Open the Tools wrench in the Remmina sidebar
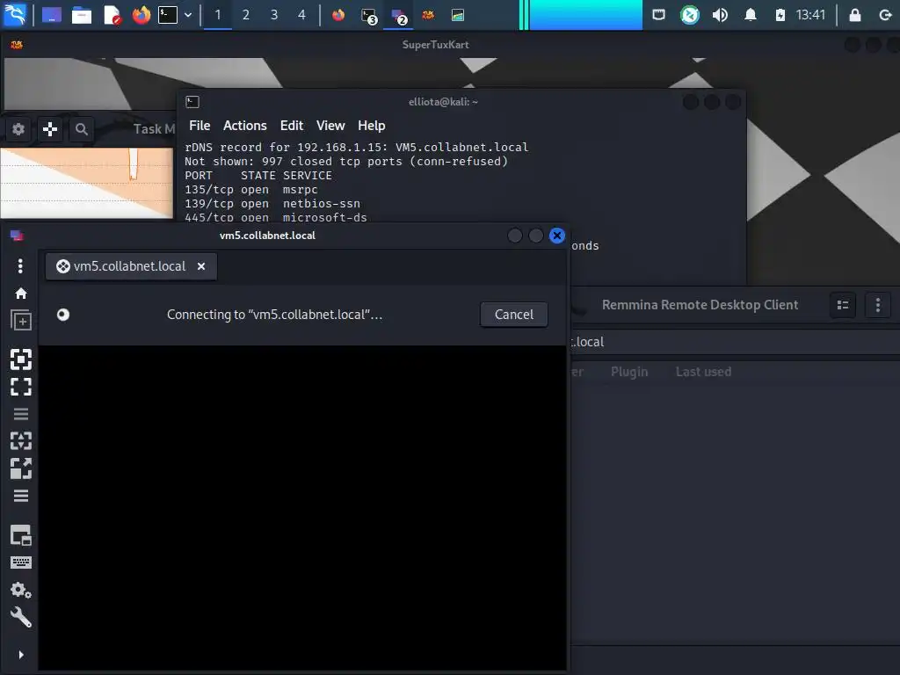900x675 pixels. [21, 617]
